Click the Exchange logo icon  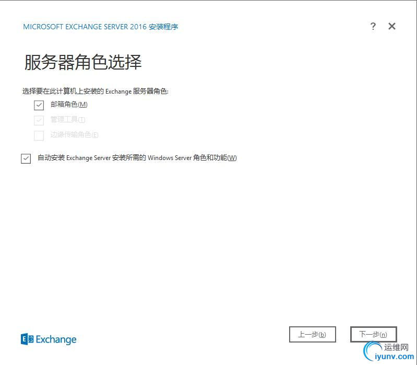(27, 339)
